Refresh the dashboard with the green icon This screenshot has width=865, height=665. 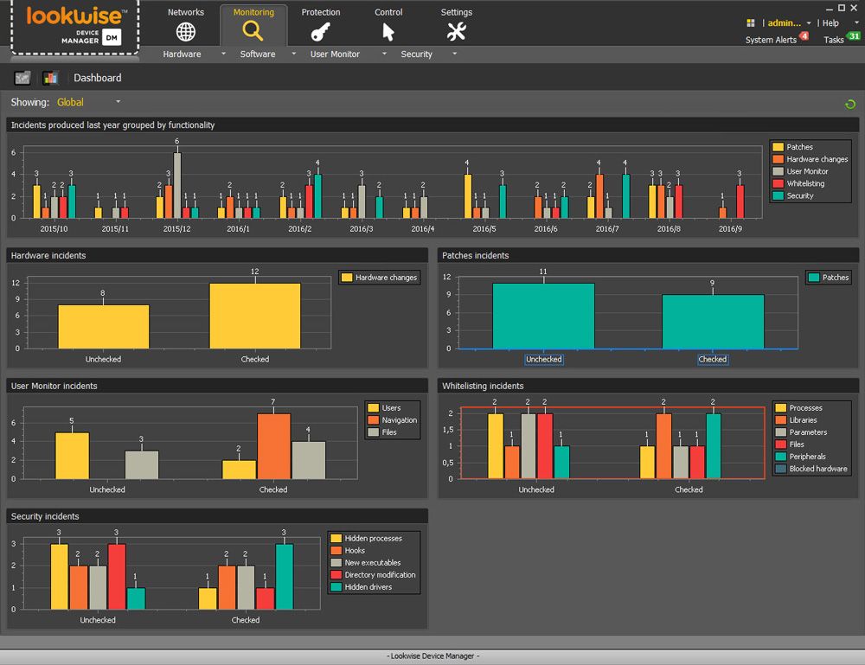tap(849, 105)
